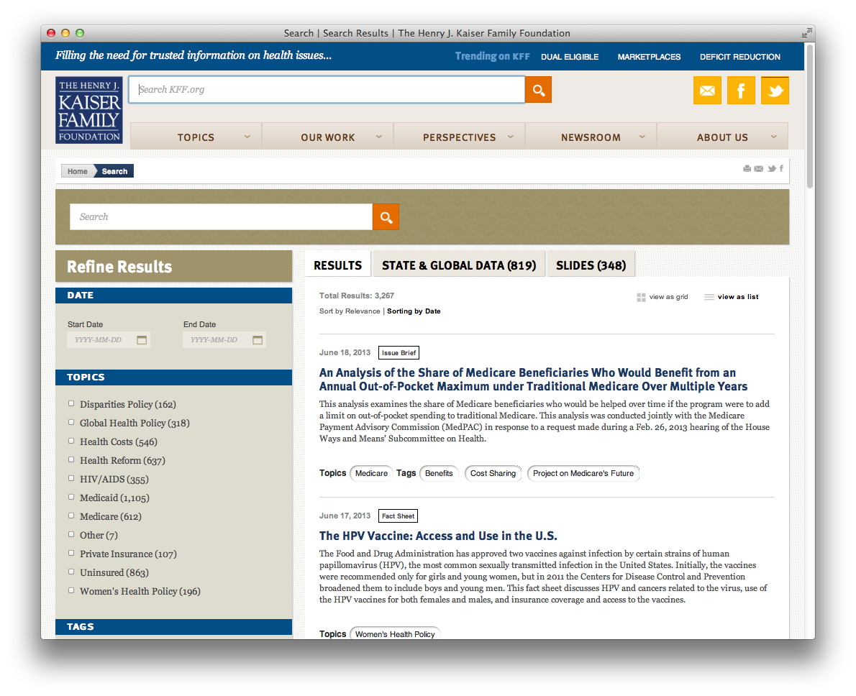Click the Sorting by Date option
This screenshot has height=696, width=856.
tap(414, 311)
